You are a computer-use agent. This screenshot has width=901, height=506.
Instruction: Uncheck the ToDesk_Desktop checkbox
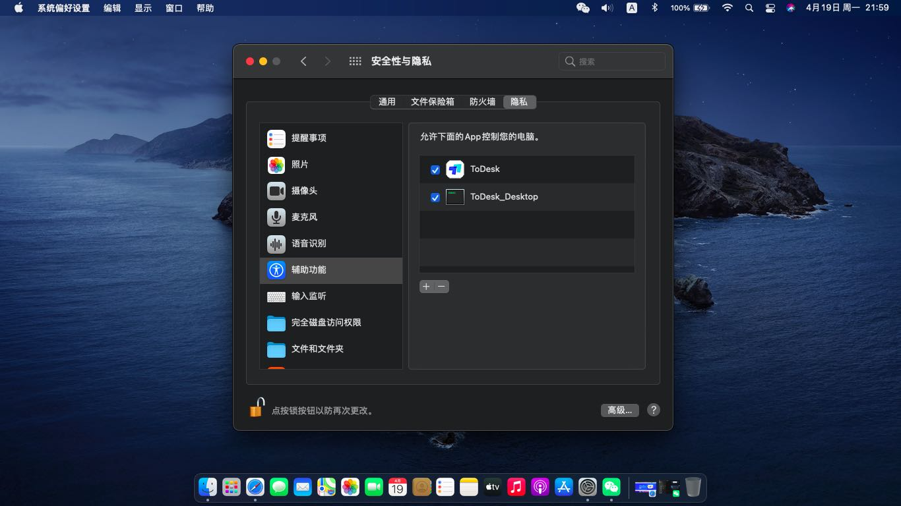tap(435, 198)
